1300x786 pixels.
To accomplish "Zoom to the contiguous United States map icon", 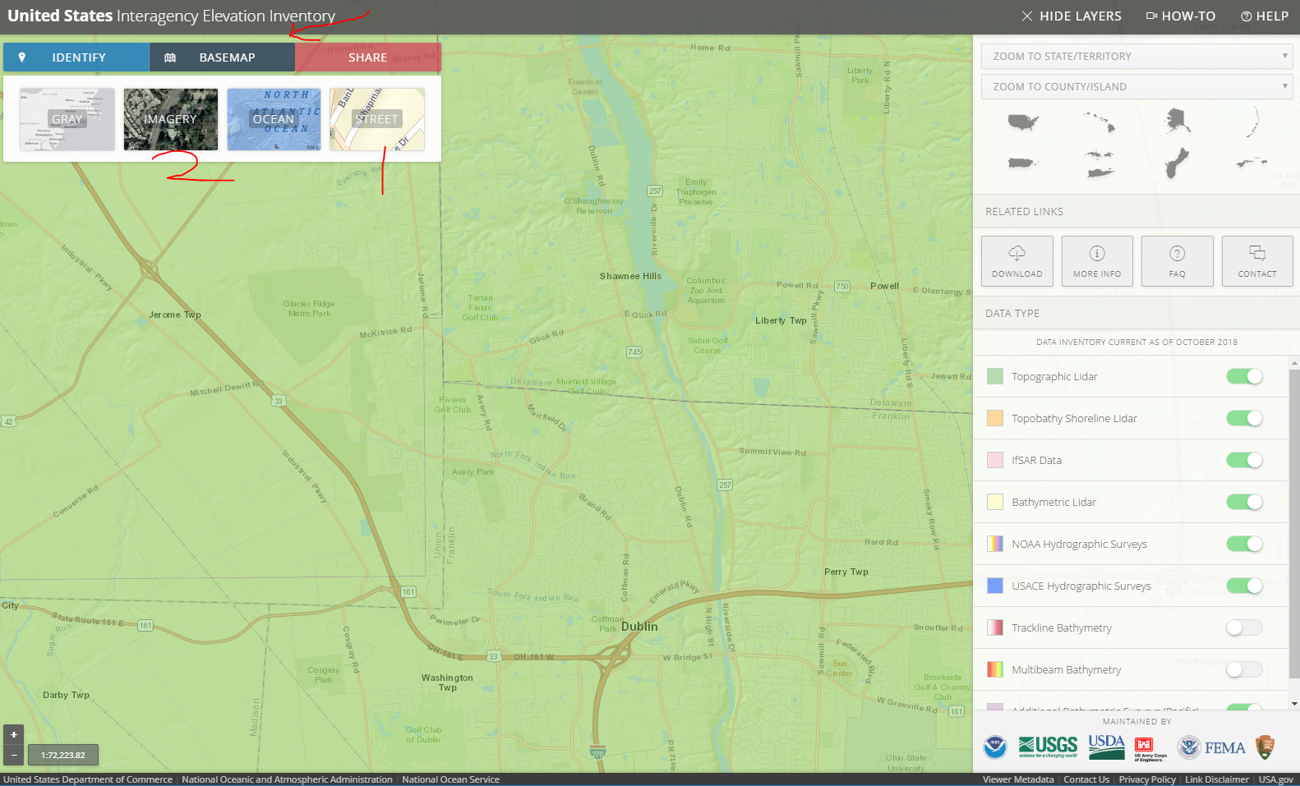I will point(1022,122).
